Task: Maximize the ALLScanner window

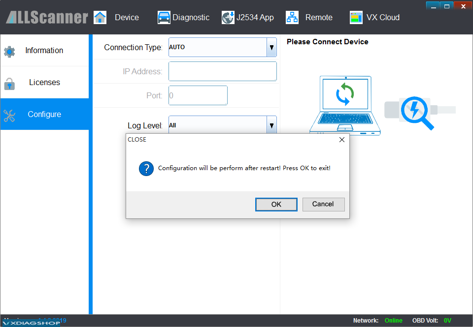Action: click(447, 6)
